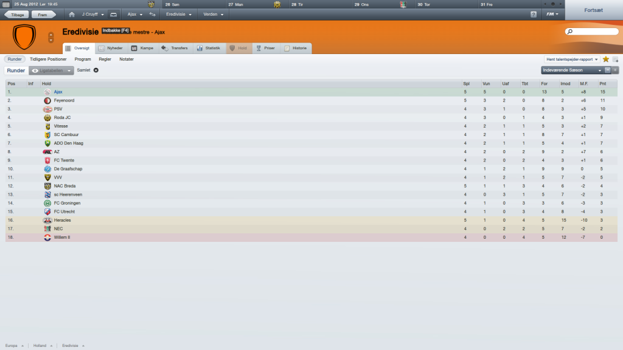Expand the Verden menu dropdown
The image size is (623, 350).
pyautogui.click(x=214, y=15)
